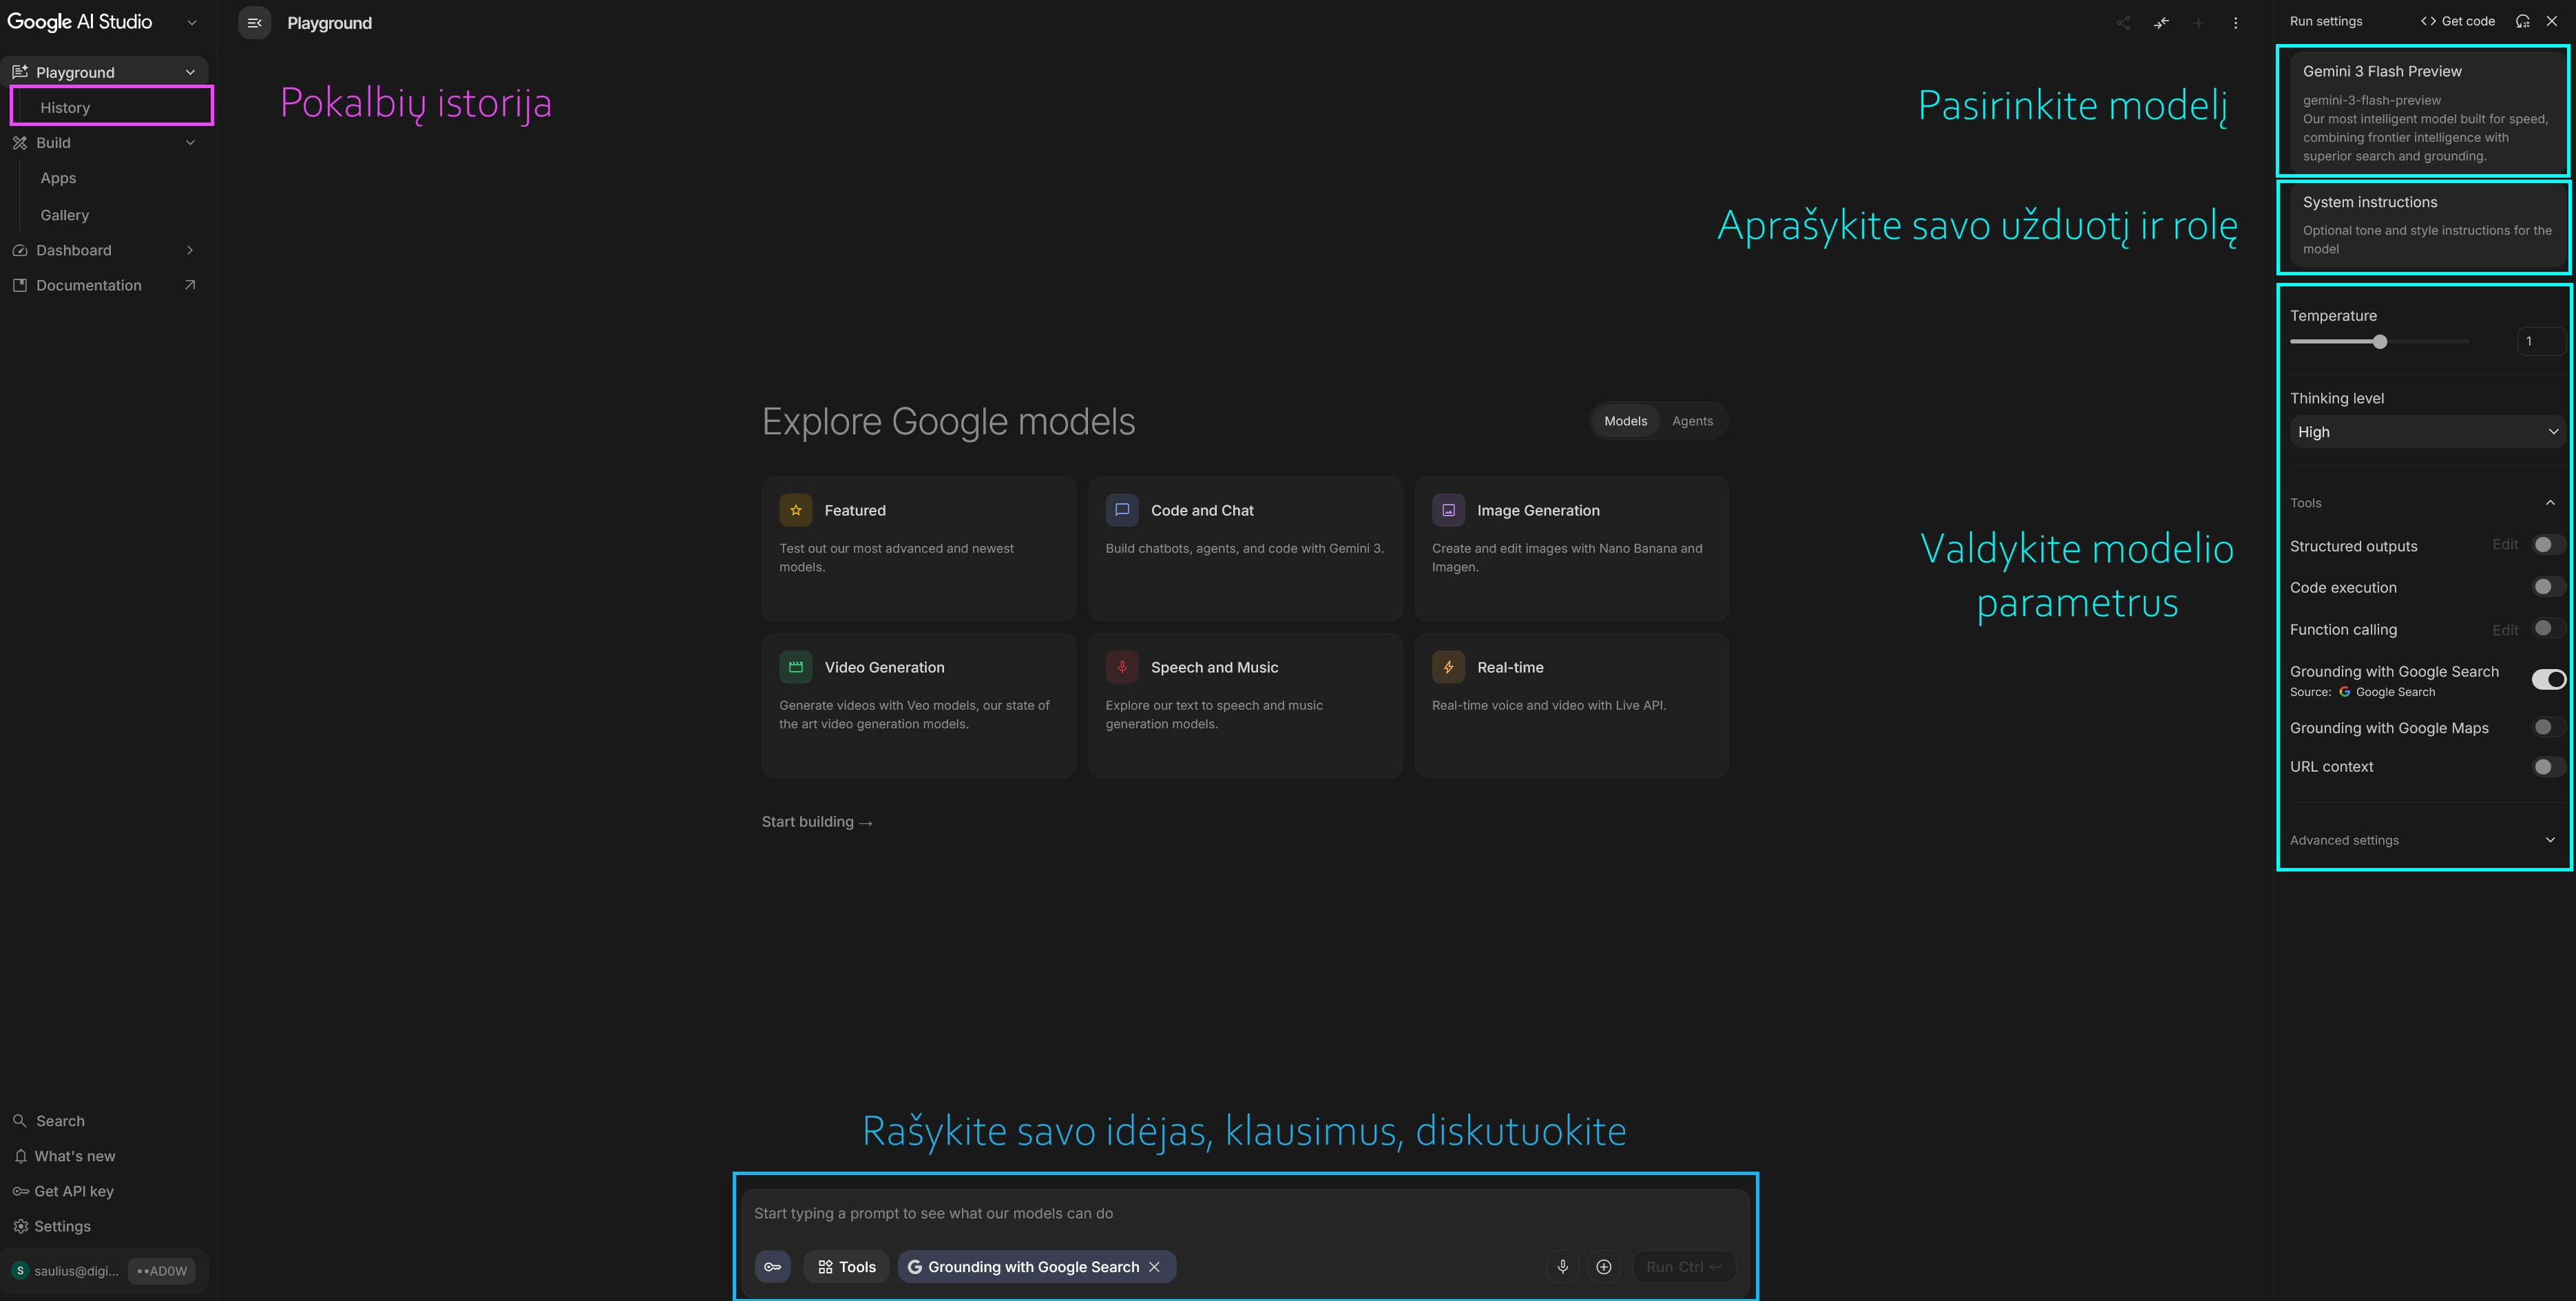Click the Build tools icon in sidebar

point(19,143)
